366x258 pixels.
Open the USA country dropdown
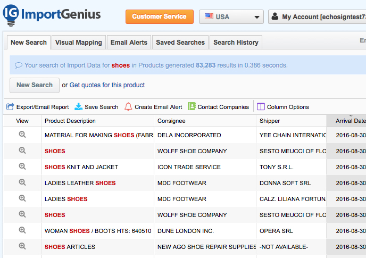coord(231,17)
